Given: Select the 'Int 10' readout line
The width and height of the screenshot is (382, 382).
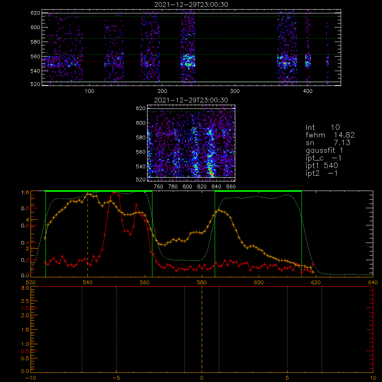Looking at the screenshot, I should (323, 127).
